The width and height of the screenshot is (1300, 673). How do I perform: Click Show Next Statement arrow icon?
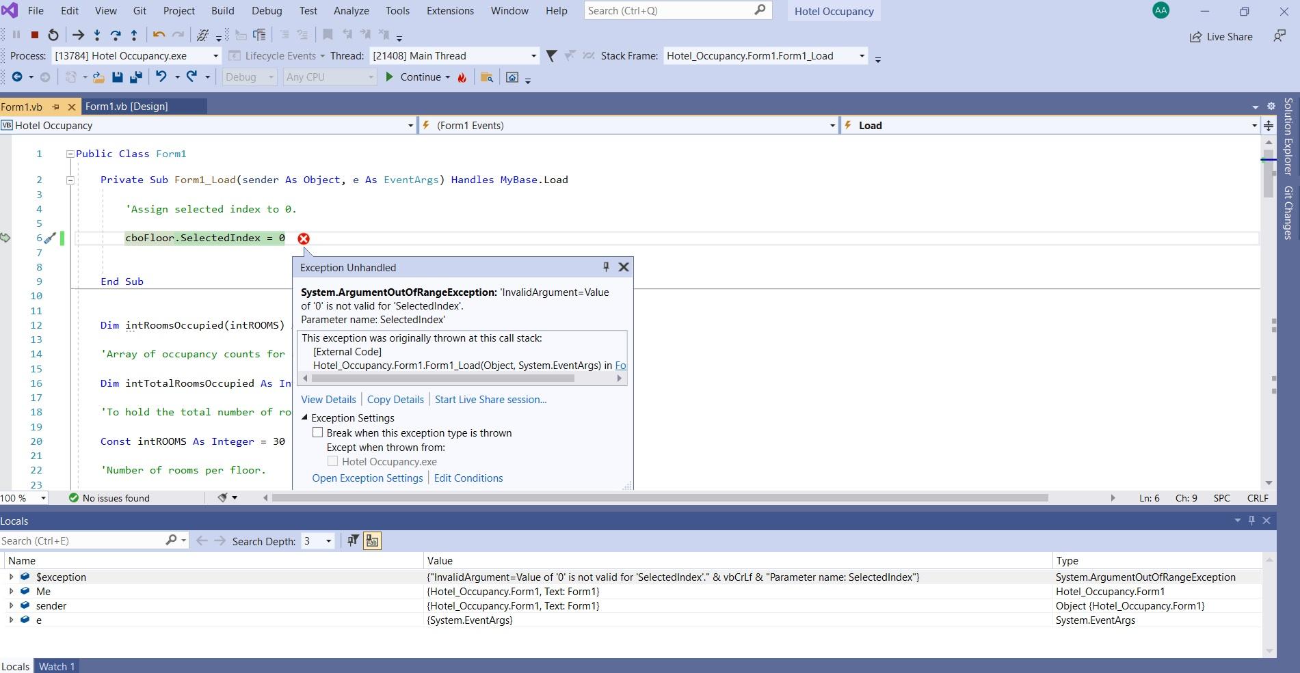tap(78, 35)
